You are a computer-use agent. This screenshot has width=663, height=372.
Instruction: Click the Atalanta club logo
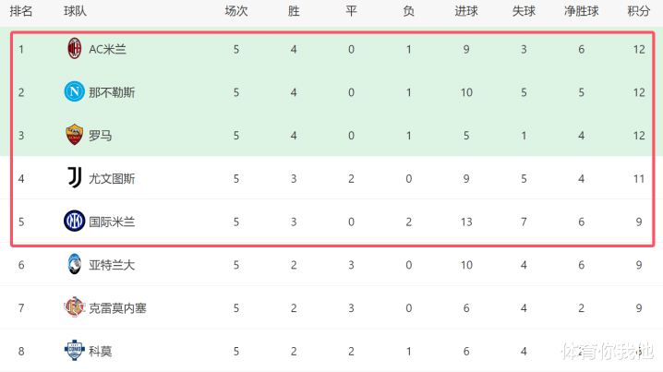[x=74, y=264]
